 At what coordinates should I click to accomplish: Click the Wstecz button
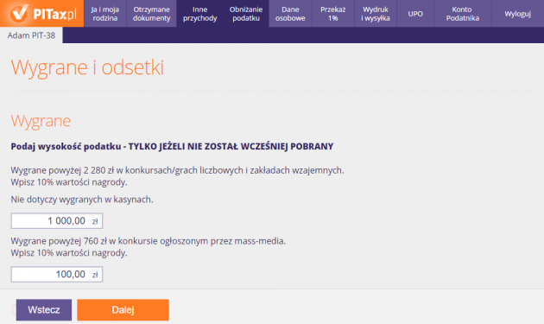click(44, 310)
